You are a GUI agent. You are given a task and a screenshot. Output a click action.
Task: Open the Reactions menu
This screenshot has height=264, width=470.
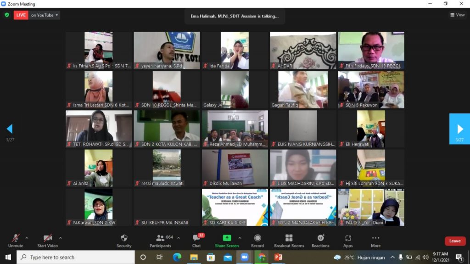(320, 240)
